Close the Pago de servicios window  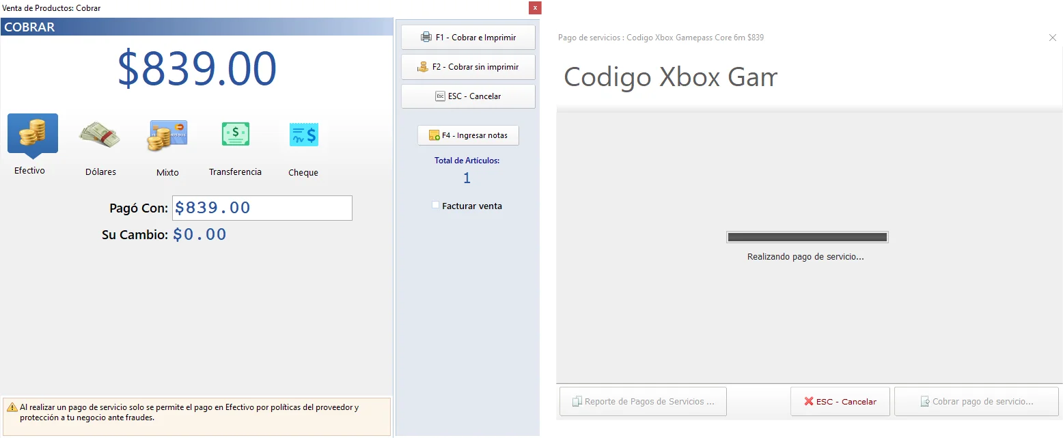(1052, 38)
